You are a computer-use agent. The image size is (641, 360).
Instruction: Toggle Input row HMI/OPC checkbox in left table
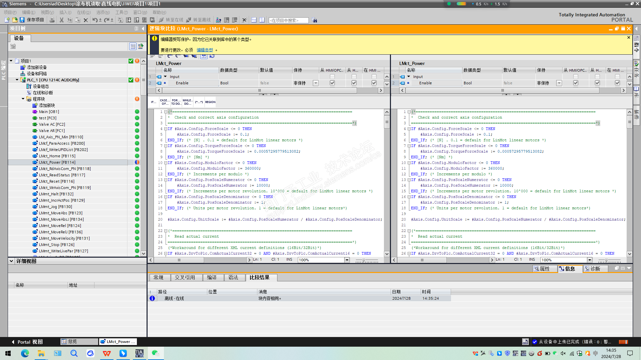coord(332,77)
